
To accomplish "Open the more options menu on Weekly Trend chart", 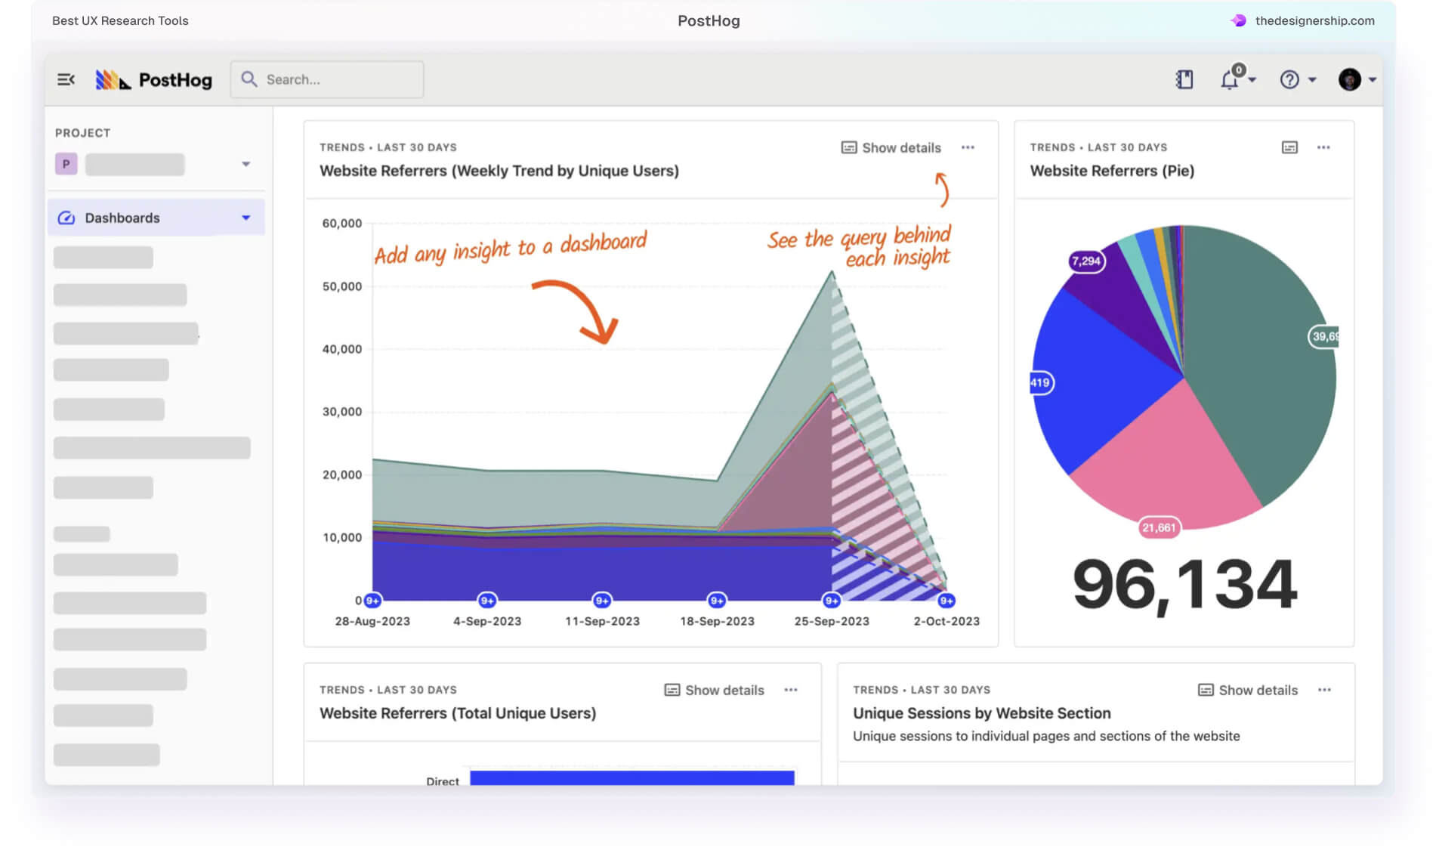I will pos(968,147).
